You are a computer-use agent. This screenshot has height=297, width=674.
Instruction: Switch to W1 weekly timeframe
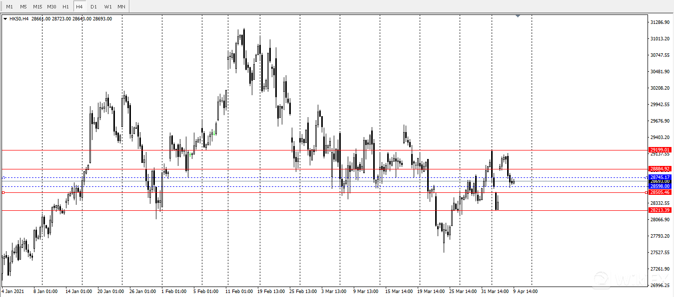(107, 6)
